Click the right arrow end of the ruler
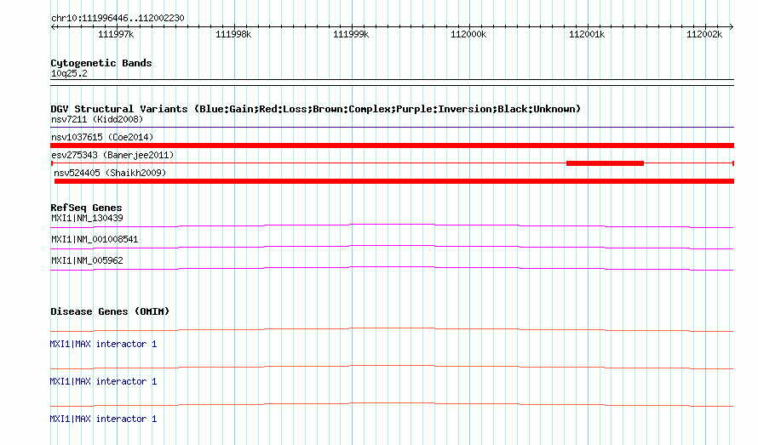This screenshot has width=758, height=445. [x=732, y=26]
